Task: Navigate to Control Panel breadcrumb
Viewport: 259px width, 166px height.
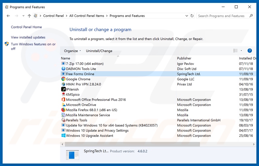Action: pos(53,16)
